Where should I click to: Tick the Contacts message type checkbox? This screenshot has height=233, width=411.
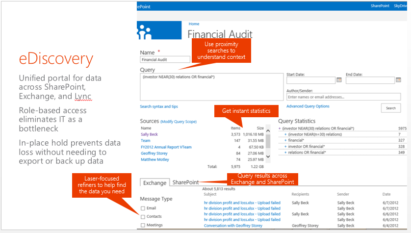click(x=143, y=217)
